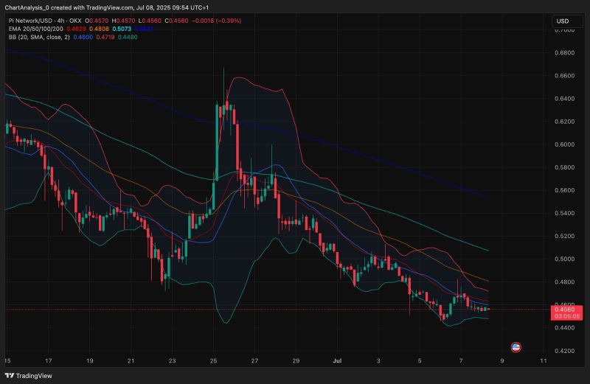Click the 0.5000 price axis label
The height and width of the screenshot is (384, 590).
coord(564,259)
